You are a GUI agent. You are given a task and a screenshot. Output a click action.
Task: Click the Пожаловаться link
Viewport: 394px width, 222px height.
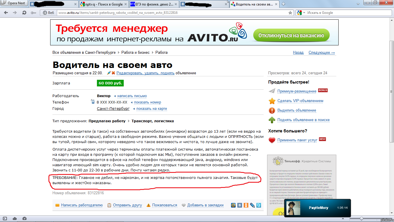pos(164,205)
